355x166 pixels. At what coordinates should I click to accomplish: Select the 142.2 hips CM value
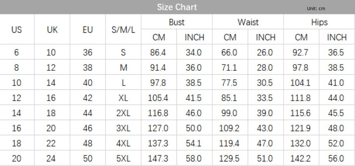tap(301, 159)
